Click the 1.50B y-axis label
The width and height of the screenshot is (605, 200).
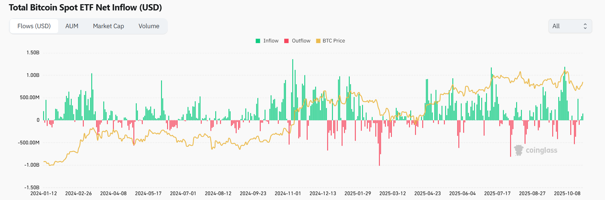click(x=33, y=53)
